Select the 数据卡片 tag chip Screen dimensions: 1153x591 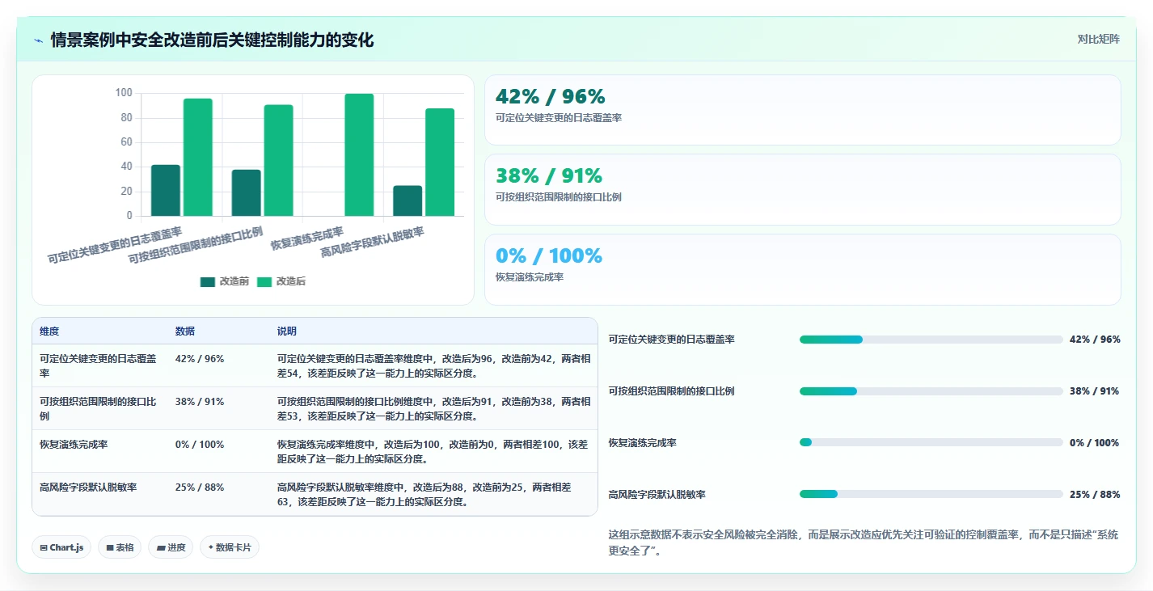[x=230, y=547]
